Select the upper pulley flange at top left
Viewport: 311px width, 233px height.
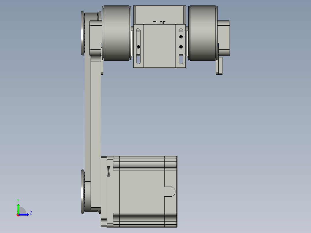83,33
